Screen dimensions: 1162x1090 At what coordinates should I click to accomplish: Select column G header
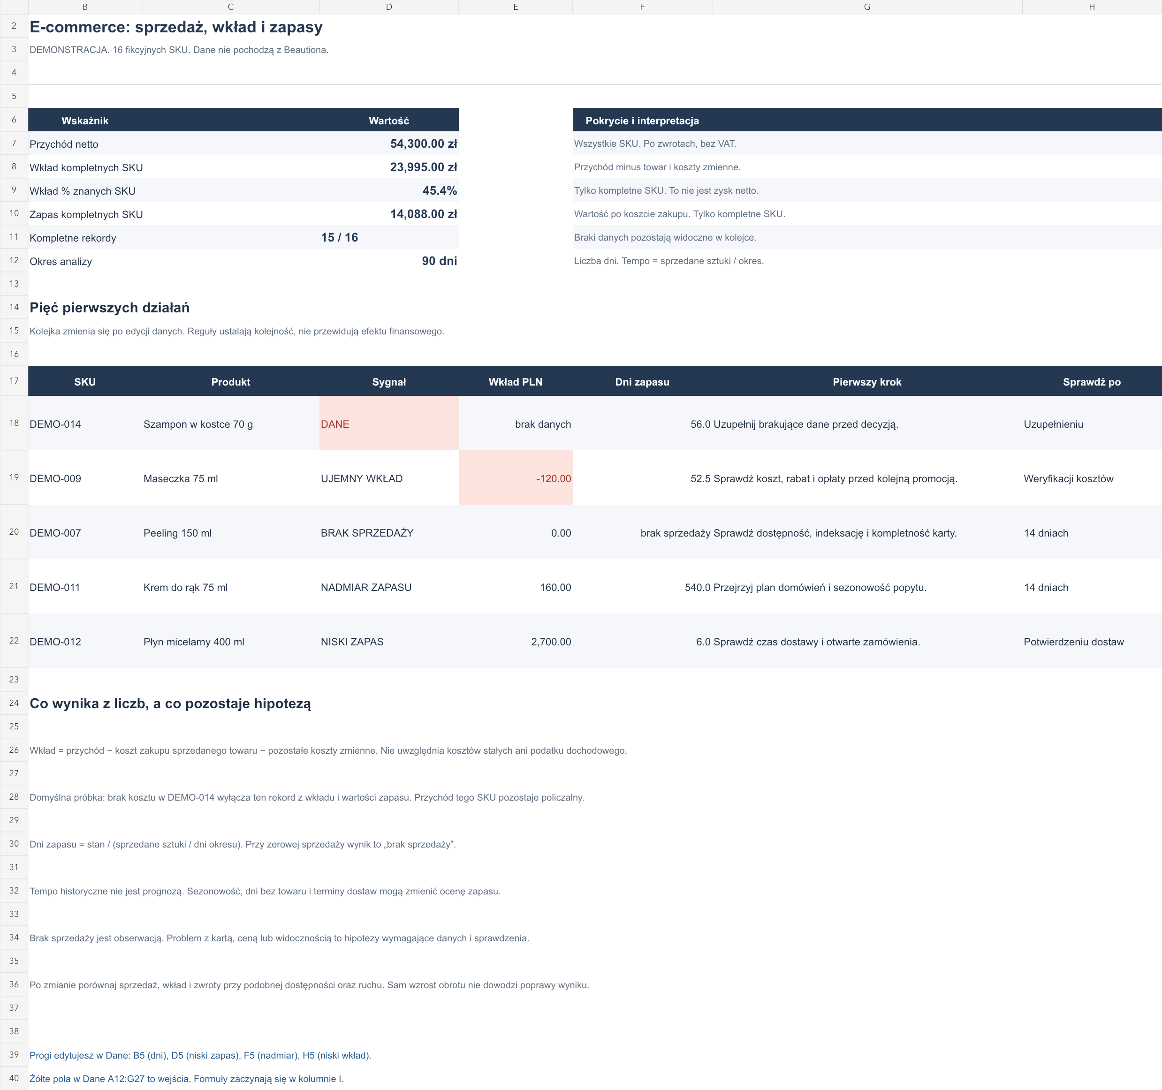pyautogui.click(x=867, y=7)
